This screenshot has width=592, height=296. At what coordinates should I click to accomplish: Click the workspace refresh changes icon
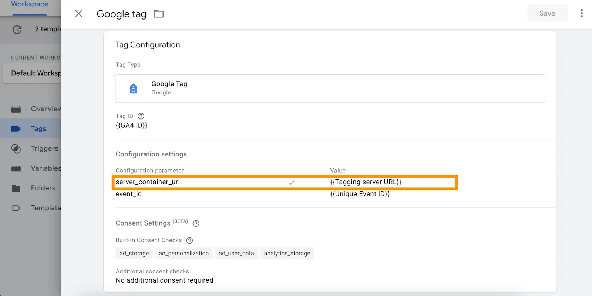(x=17, y=29)
